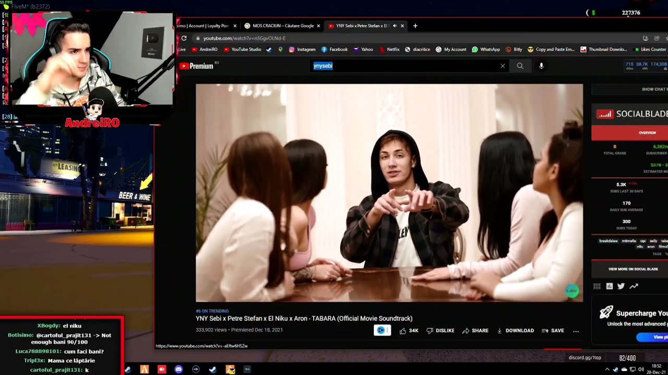Open the Steam bookmark icon

click(x=269, y=49)
